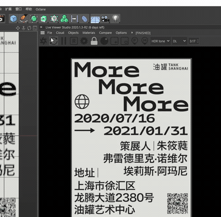Click the [FINISHED] render status text
This screenshot has height=217, width=221.
tap(143, 33)
